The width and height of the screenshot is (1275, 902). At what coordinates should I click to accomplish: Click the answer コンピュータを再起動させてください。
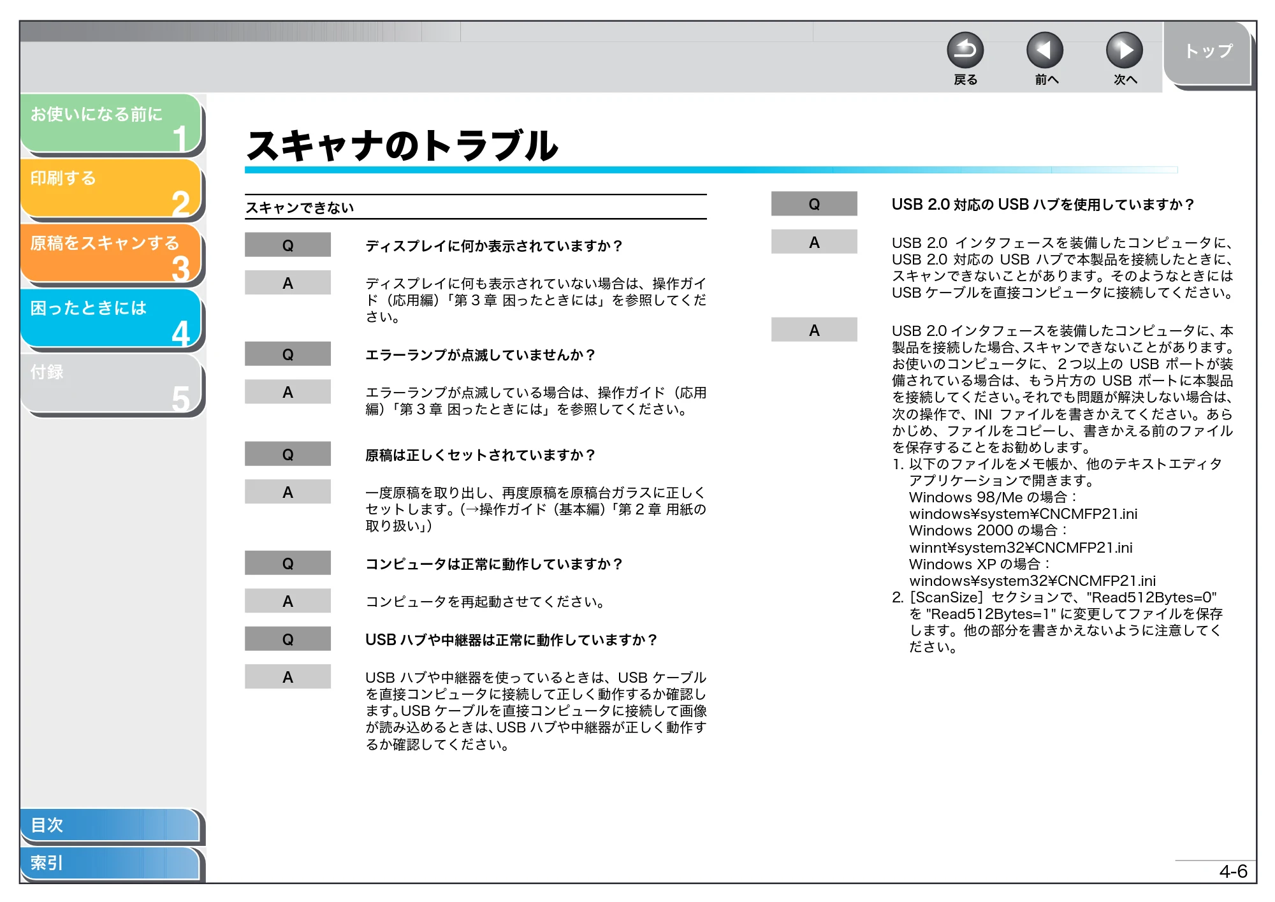485,602
